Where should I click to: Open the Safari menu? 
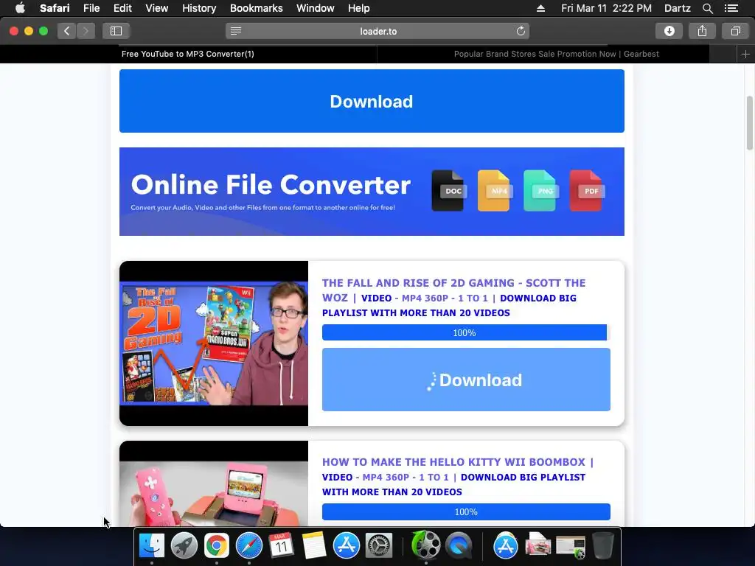[x=55, y=8]
